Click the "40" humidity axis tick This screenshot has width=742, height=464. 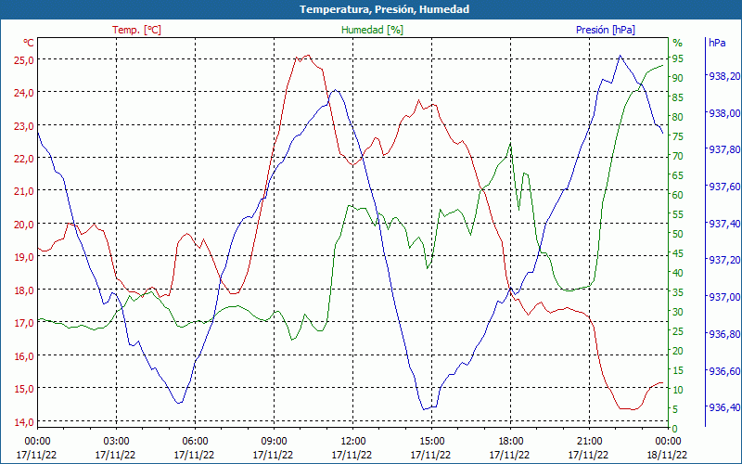point(678,273)
